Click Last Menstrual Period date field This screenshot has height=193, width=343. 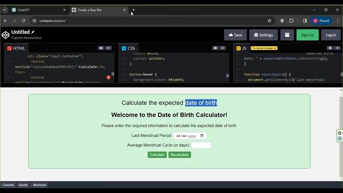(190, 136)
